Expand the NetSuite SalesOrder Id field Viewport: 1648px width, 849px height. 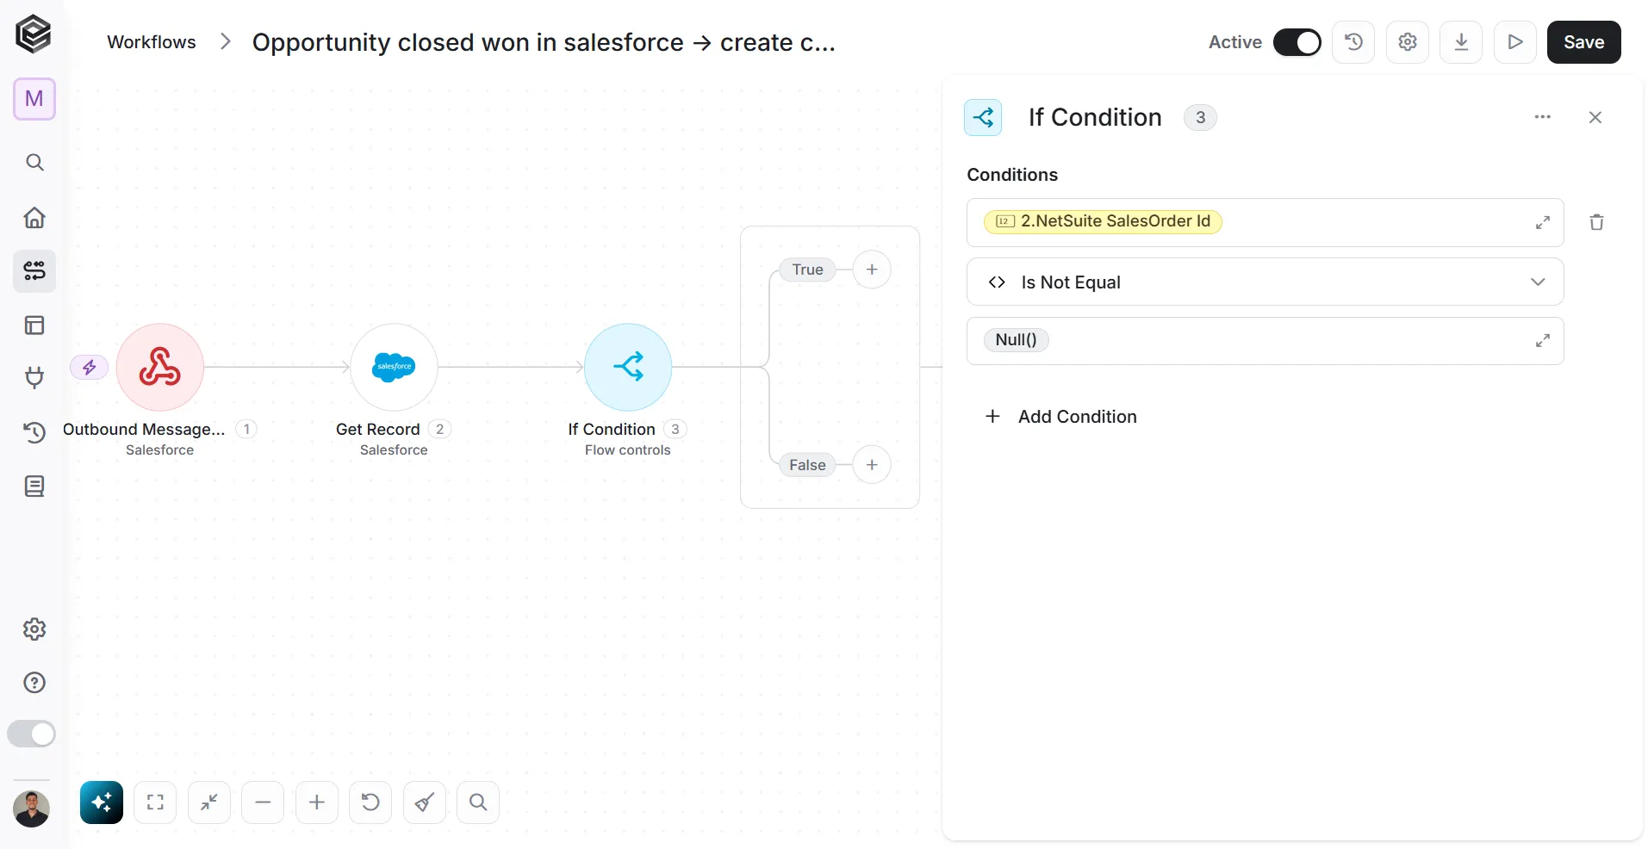pos(1543,222)
